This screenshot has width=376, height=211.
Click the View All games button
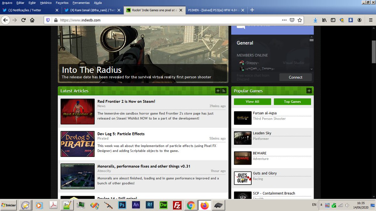tap(252, 102)
